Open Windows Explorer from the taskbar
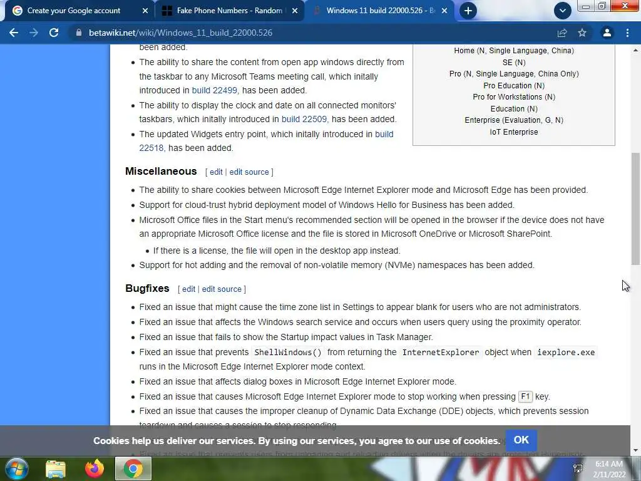The height and width of the screenshot is (481, 641). (56, 468)
